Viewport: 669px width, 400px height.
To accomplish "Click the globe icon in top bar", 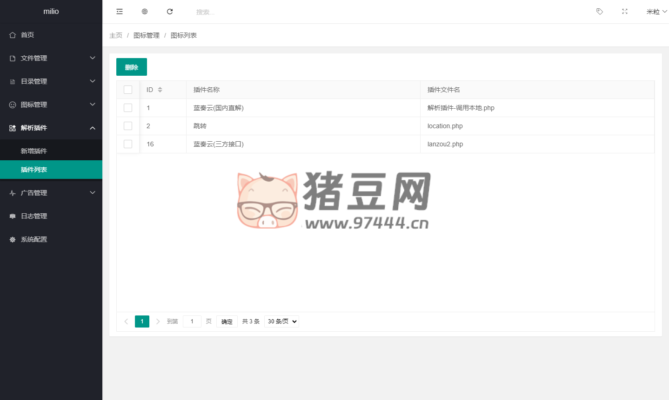I will [x=145, y=12].
